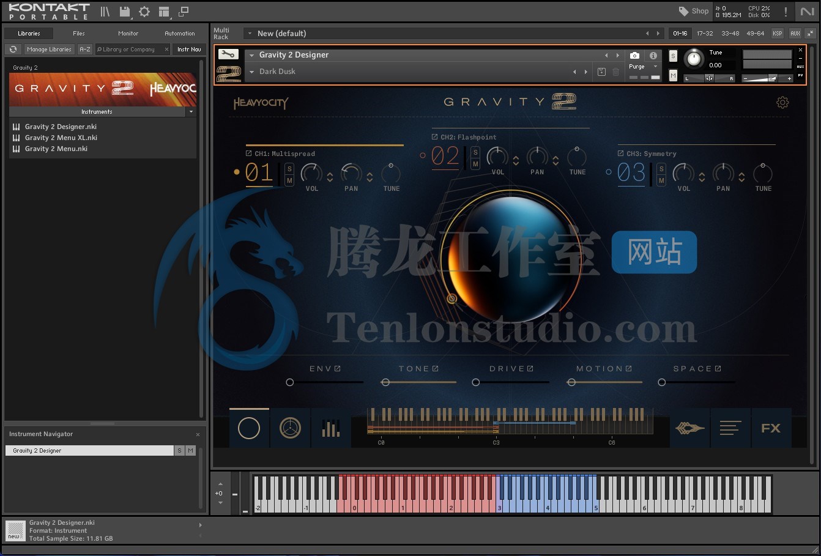Clear the library search field

click(166, 49)
